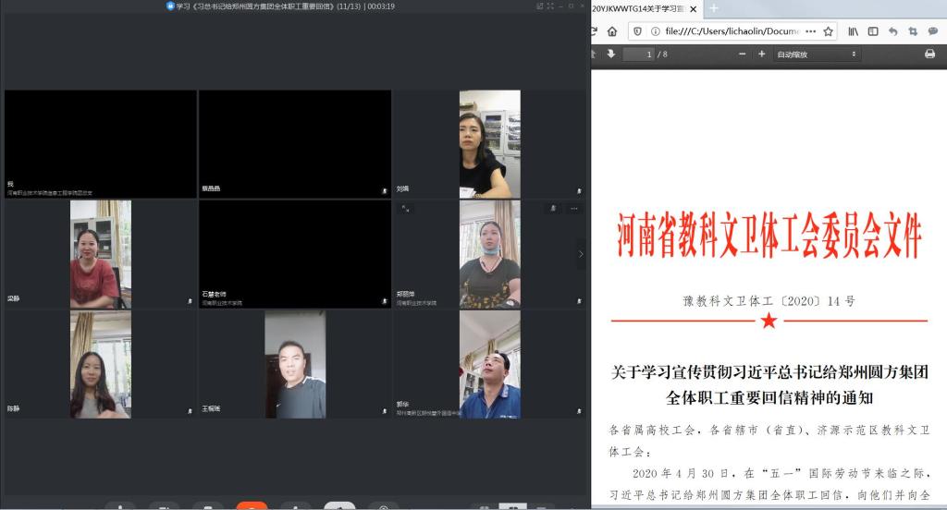Expand 郑丽萍's video tile to large view
947x510 pixels.
(405, 208)
